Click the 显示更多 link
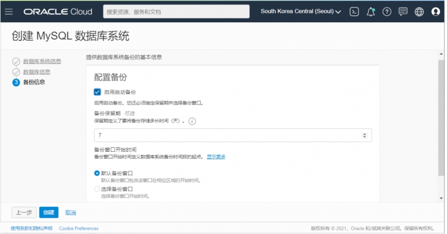This screenshot has width=447, height=234. [x=216, y=156]
